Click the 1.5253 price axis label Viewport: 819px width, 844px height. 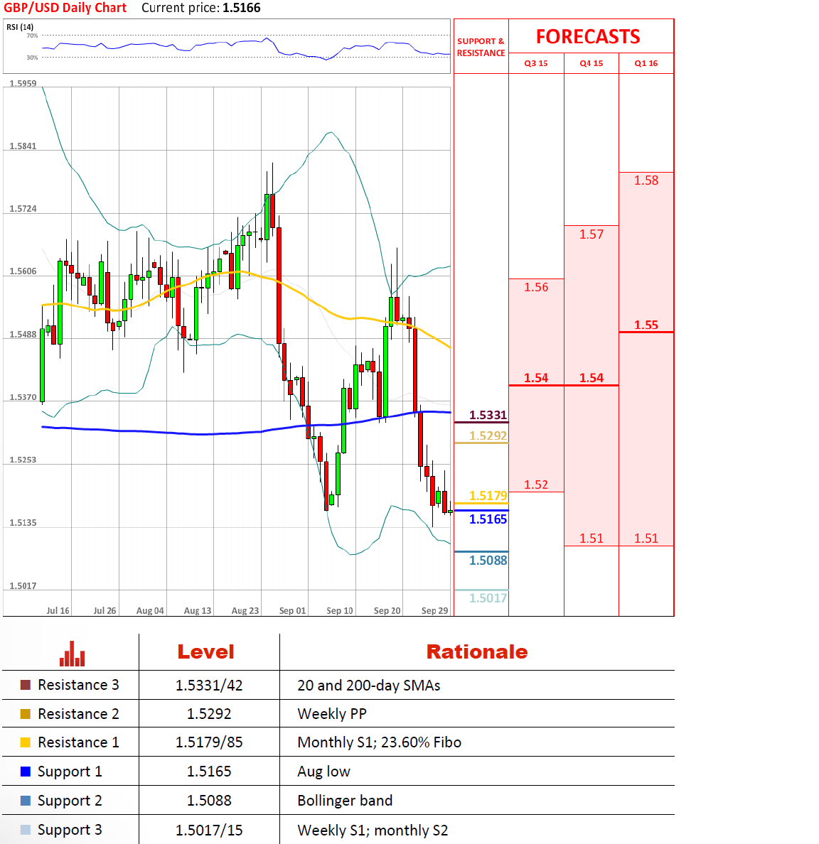pyautogui.click(x=23, y=460)
